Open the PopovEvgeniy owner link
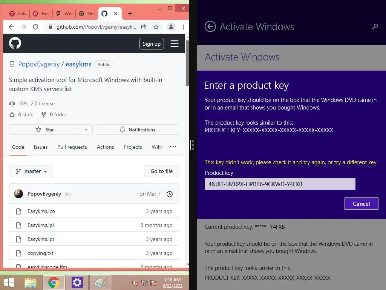Image resolution: width=386 pixels, height=290 pixels. click(x=39, y=64)
